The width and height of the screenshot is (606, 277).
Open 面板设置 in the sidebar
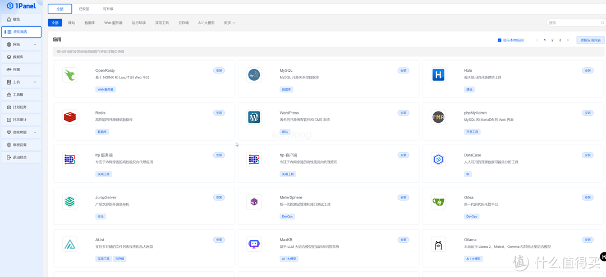[21, 145]
